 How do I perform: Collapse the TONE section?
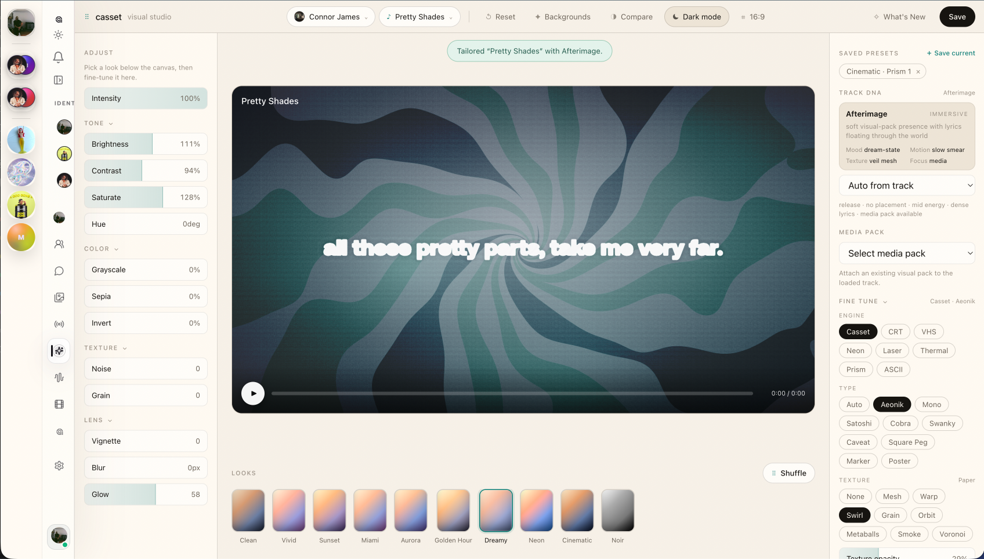pyautogui.click(x=99, y=124)
